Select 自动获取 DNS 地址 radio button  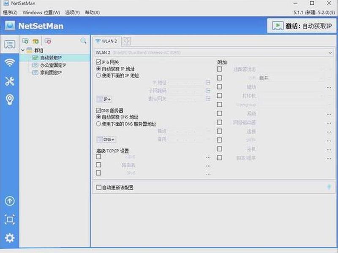pyautogui.click(x=98, y=117)
